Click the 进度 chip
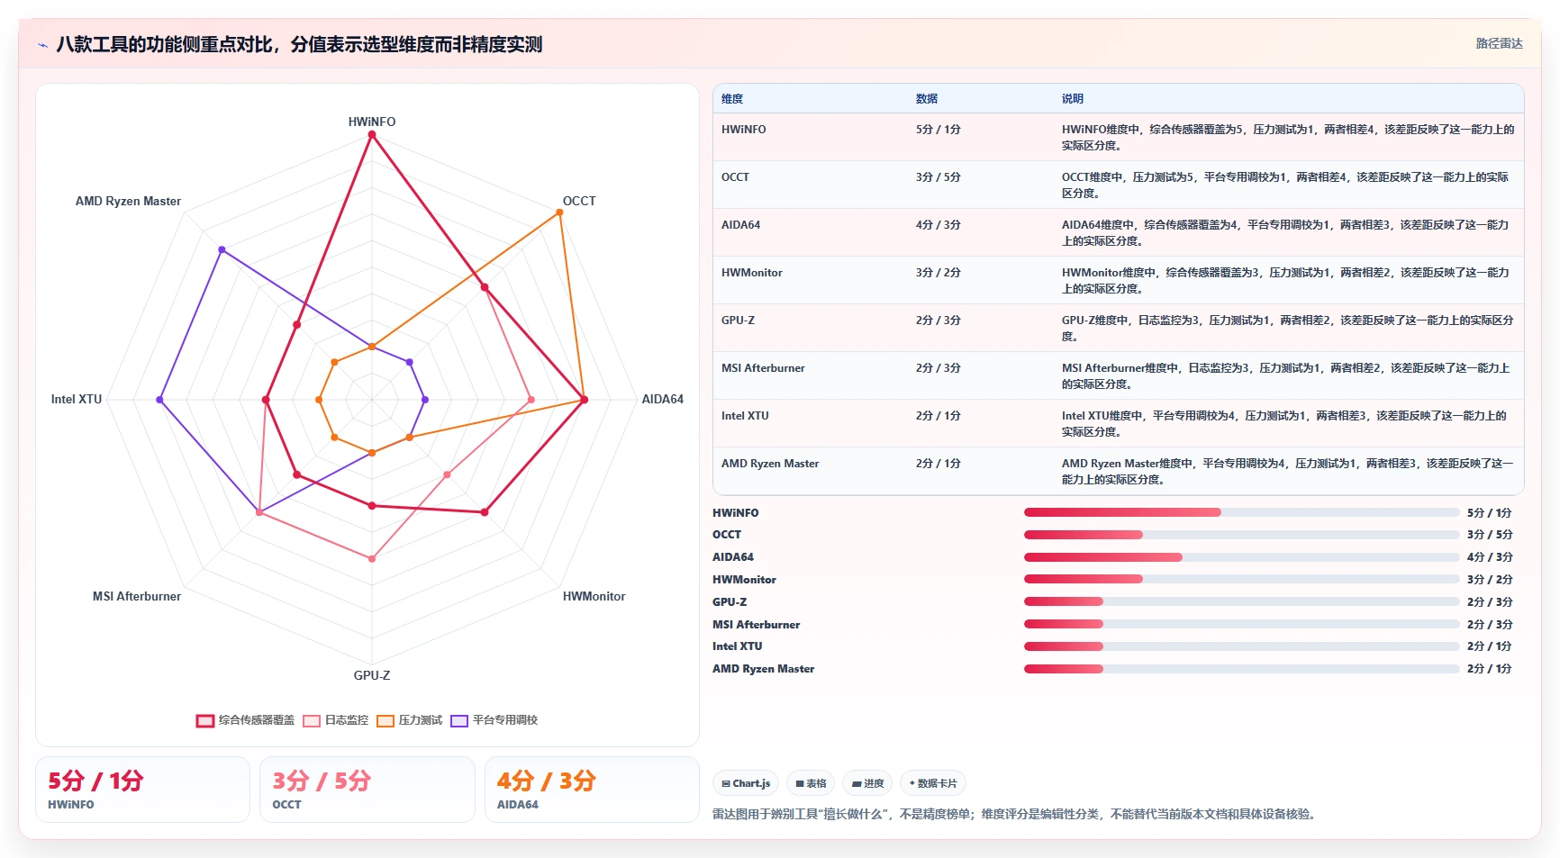The width and height of the screenshot is (1560, 858). tap(867, 783)
